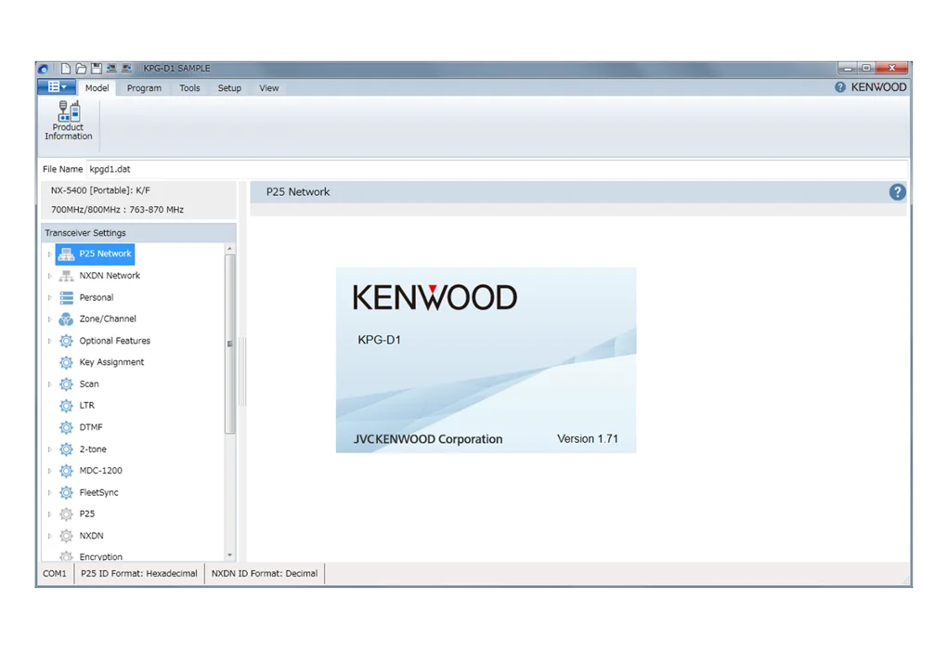The height and width of the screenshot is (650, 947).
Task: Click the Key Assignment gear icon
Action: click(67, 362)
